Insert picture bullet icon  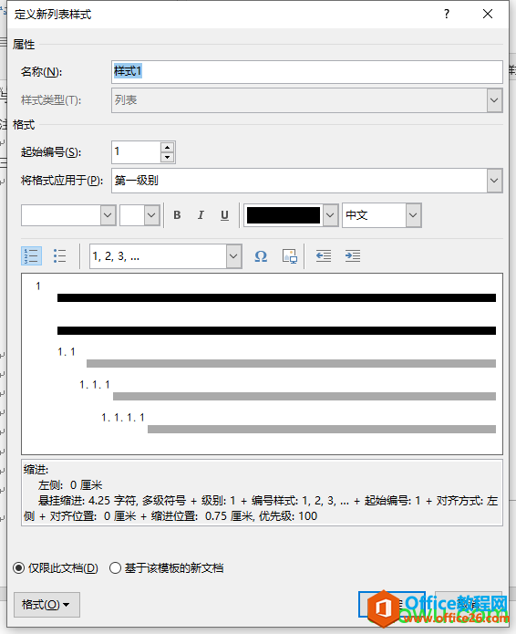(290, 256)
